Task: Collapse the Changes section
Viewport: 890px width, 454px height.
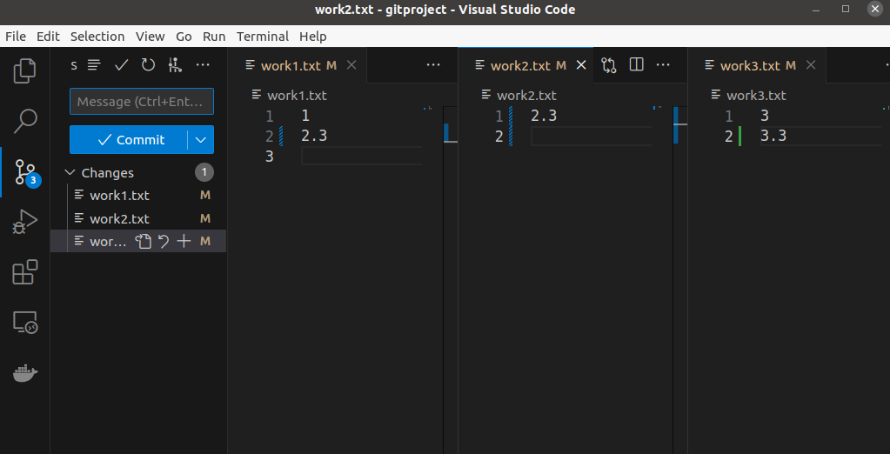Action: [x=70, y=172]
